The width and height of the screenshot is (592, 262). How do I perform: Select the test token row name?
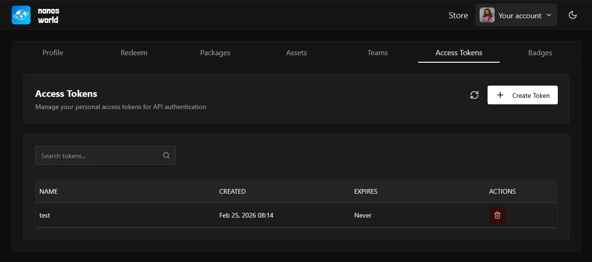tap(45, 215)
